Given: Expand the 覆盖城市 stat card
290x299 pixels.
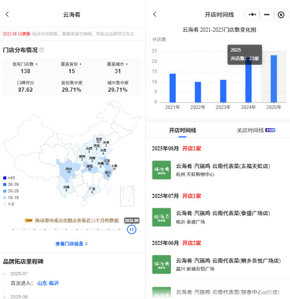Looking at the screenshot, I should tap(118, 68).
